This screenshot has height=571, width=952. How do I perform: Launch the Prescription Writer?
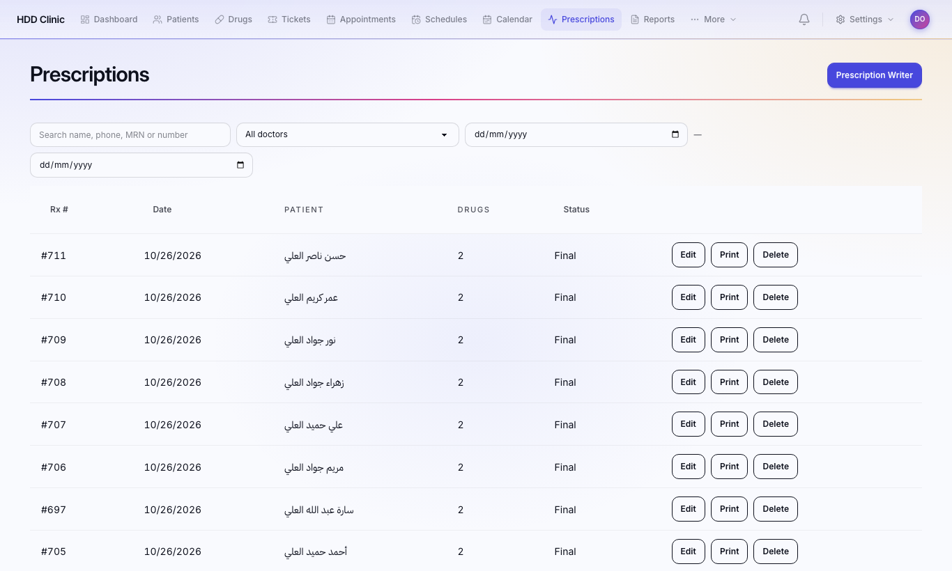[x=875, y=75]
